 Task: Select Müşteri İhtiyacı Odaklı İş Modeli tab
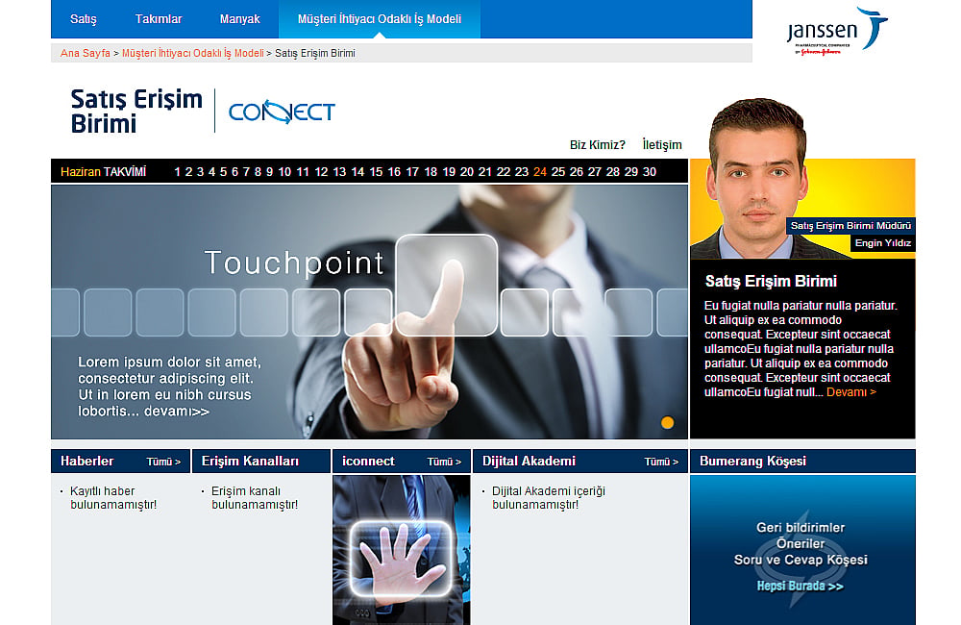(380, 19)
